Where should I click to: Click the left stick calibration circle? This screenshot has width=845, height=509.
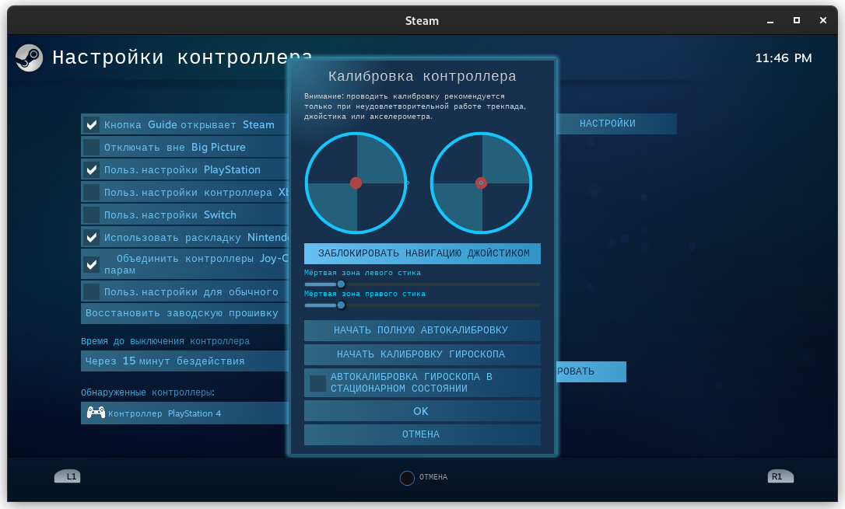click(356, 183)
